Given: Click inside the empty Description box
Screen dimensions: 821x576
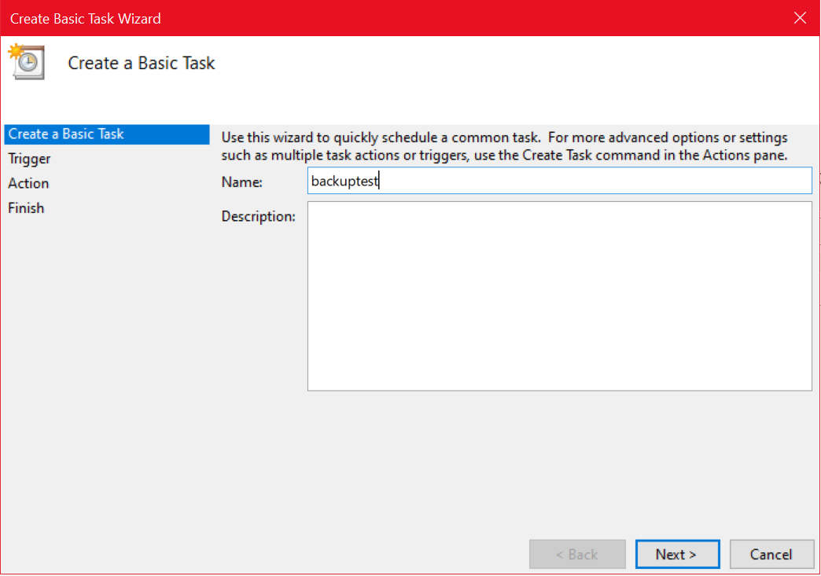Looking at the screenshot, I should coord(558,295).
